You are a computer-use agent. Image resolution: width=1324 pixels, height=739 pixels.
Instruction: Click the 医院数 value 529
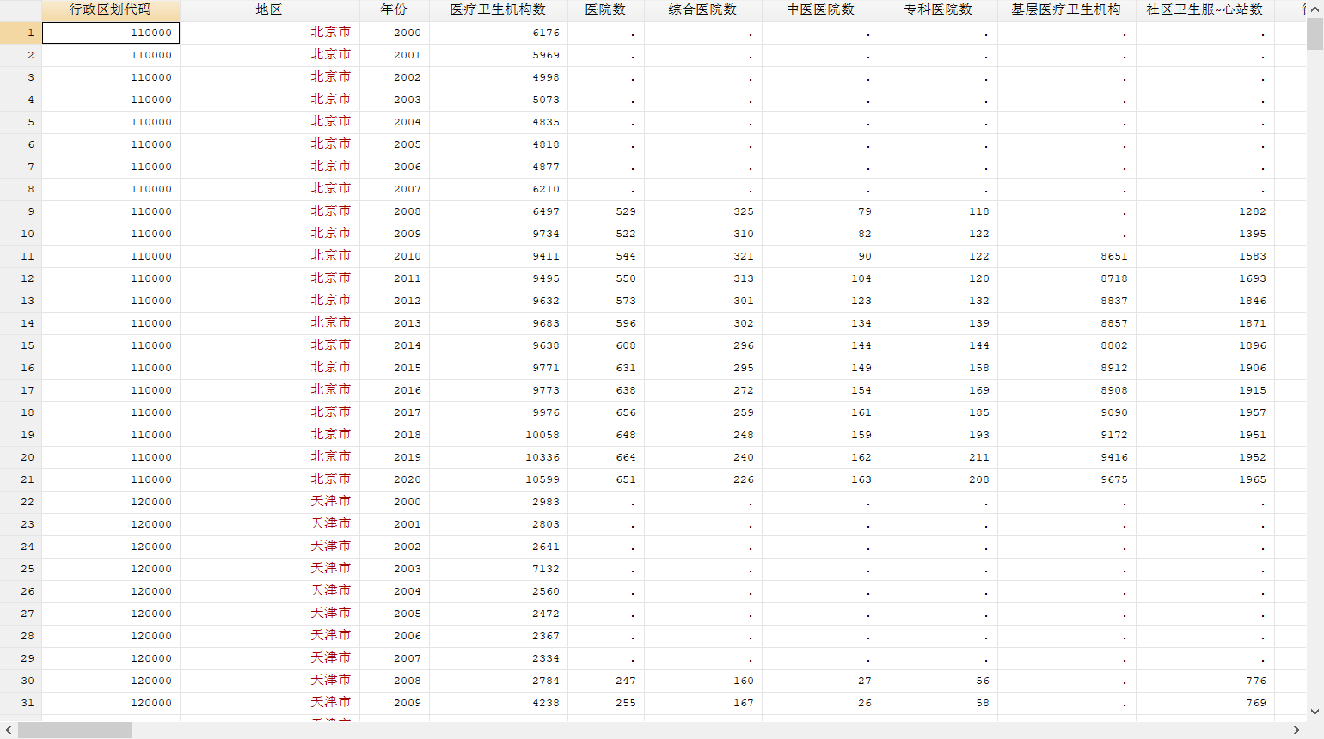click(x=606, y=211)
